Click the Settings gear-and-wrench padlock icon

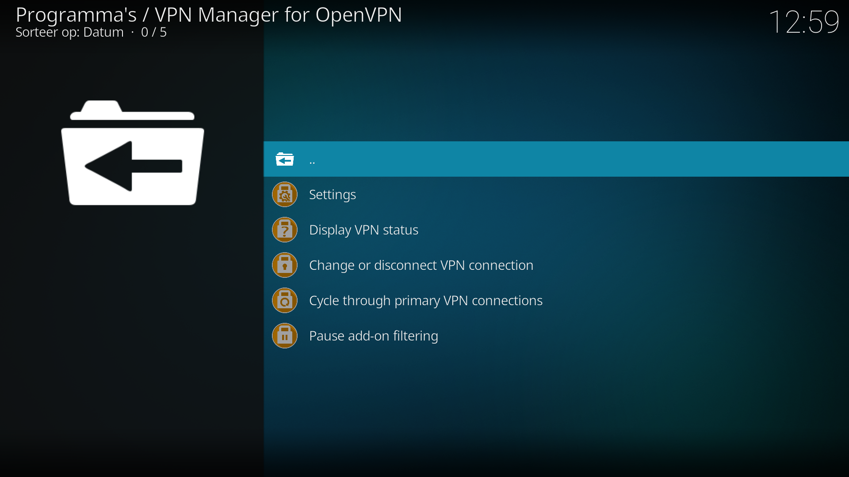pos(284,194)
